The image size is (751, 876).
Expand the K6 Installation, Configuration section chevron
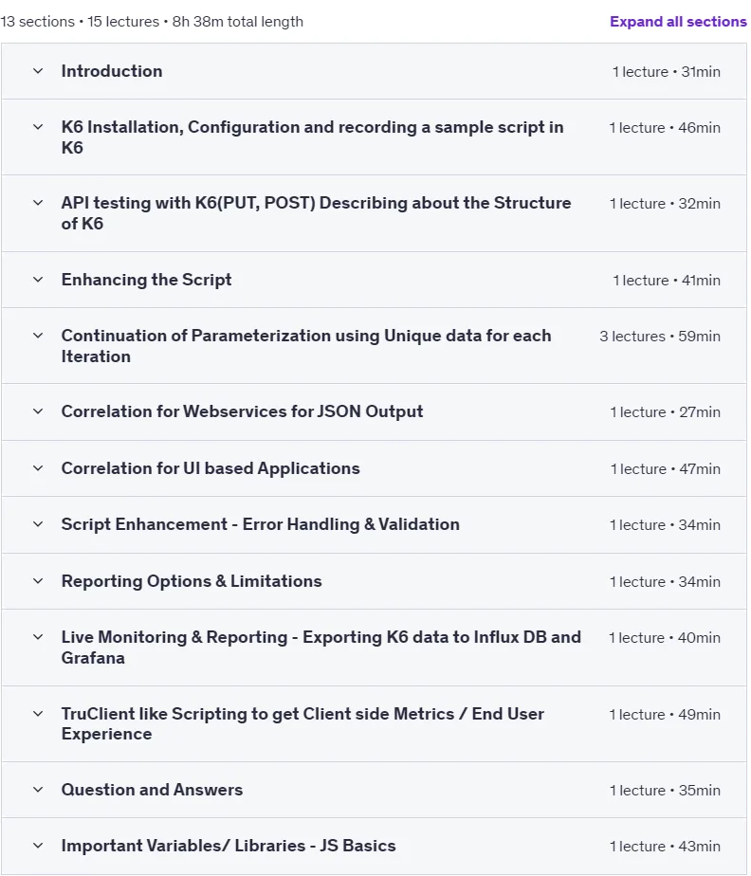(x=38, y=127)
